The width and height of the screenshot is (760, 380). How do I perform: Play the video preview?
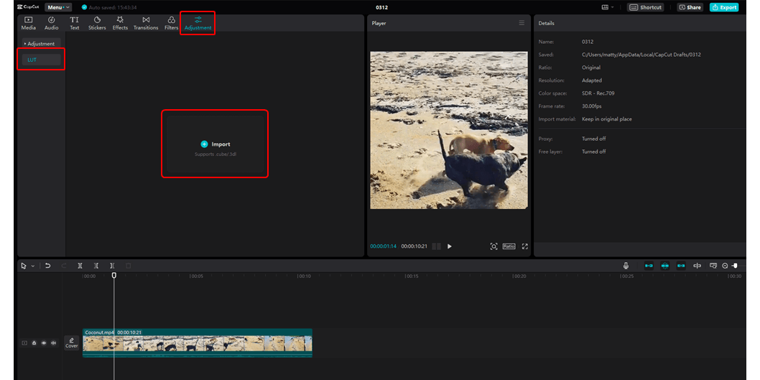click(x=449, y=246)
